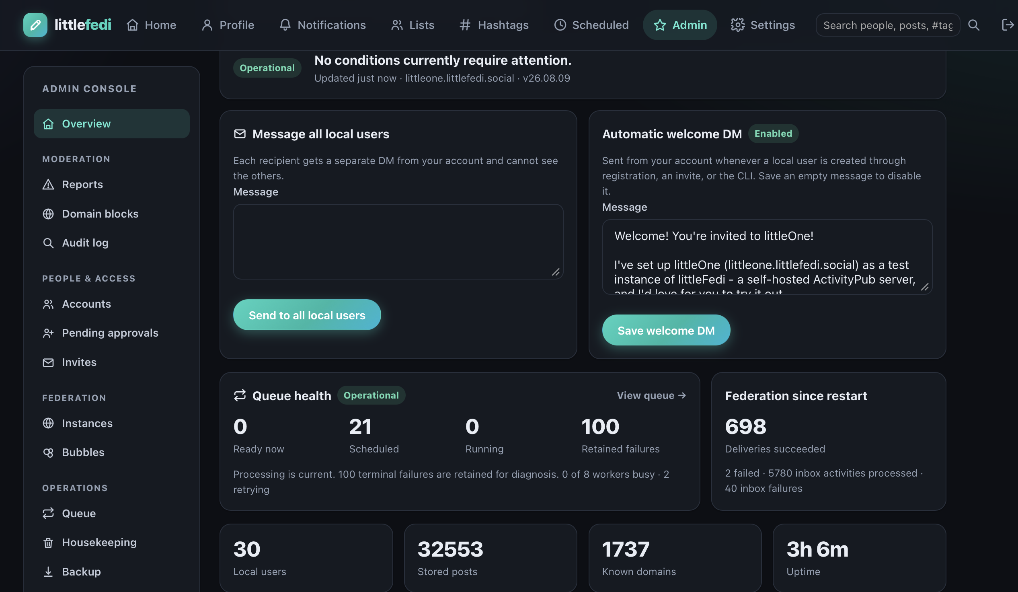Viewport: 1018px width, 592px height.
Task: Open the Pending approvals label
Action: [x=110, y=333]
